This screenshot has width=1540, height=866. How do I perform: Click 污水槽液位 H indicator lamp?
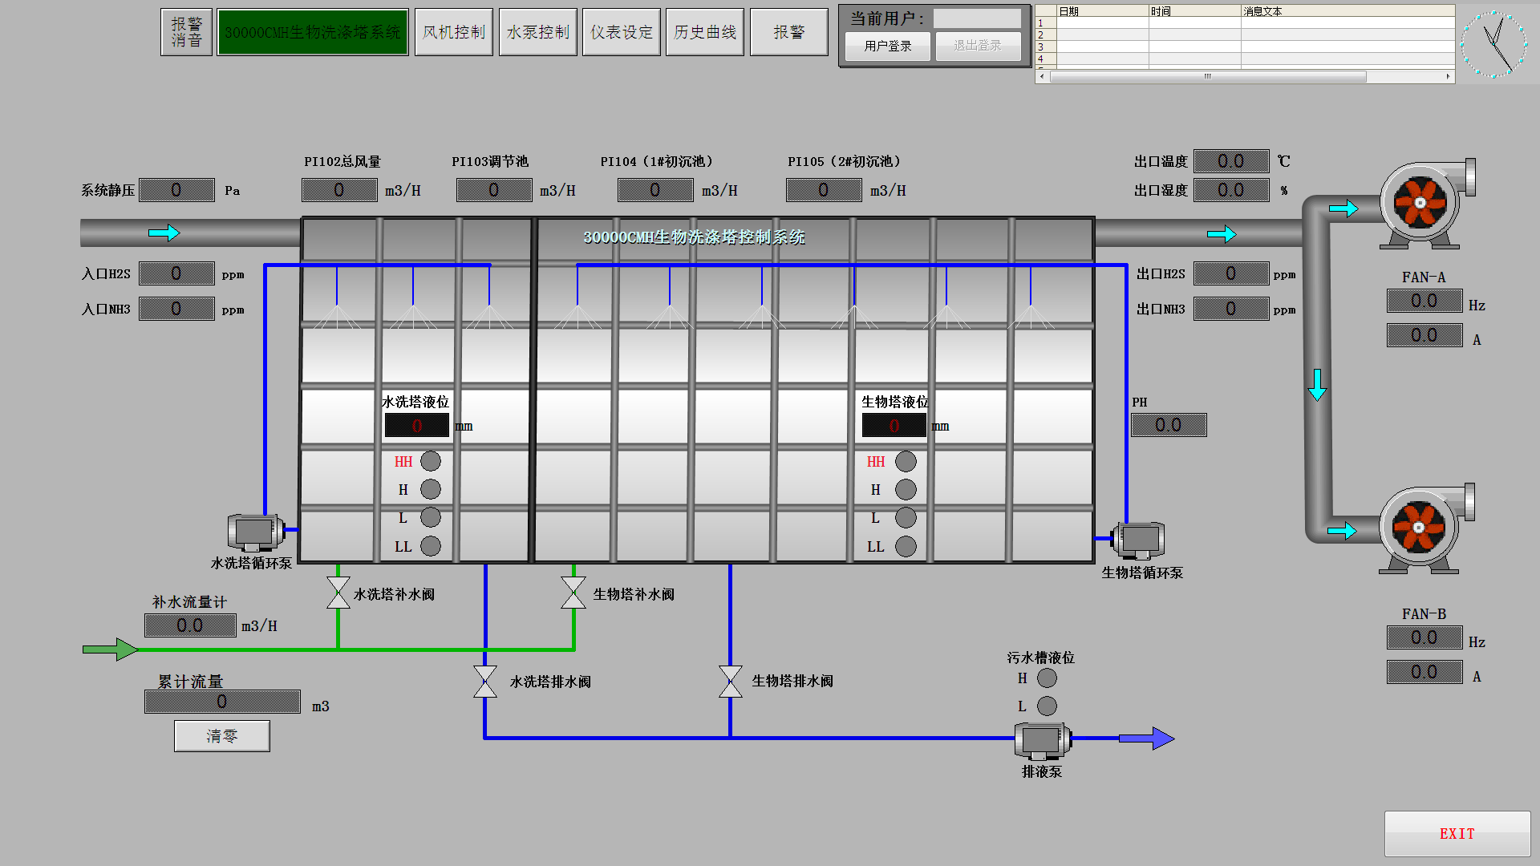click(x=1047, y=678)
